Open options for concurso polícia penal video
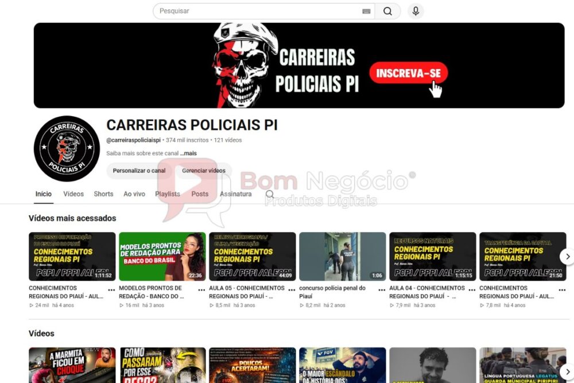Screen dimensions: 574x383 pyautogui.click(x=382, y=290)
